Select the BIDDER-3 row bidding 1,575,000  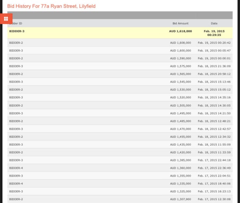120,66
